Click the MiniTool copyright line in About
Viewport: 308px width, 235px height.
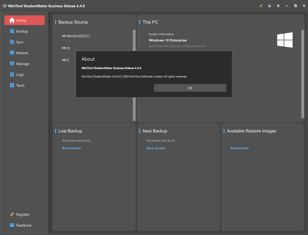click(134, 76)
